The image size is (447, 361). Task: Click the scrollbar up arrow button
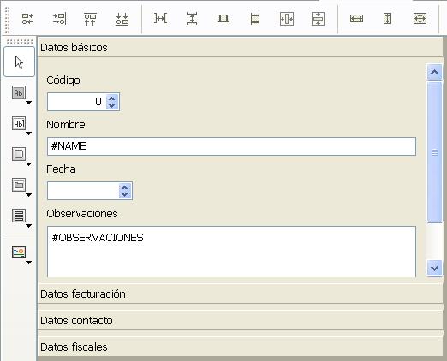[434, 72]
